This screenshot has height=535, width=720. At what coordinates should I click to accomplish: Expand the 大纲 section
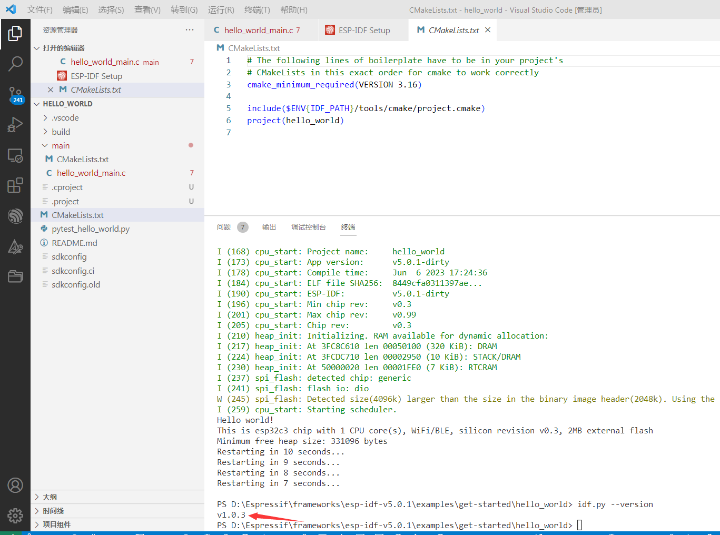click(x=117, y=497)
